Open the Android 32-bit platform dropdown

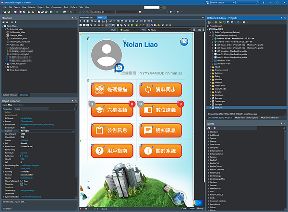pos(103,12)
